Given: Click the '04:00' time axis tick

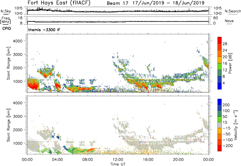Looking at the screenshot, I should point(57,160).
